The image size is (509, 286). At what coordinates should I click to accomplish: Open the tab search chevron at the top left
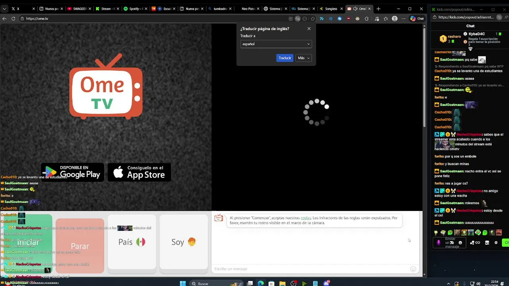4,9
